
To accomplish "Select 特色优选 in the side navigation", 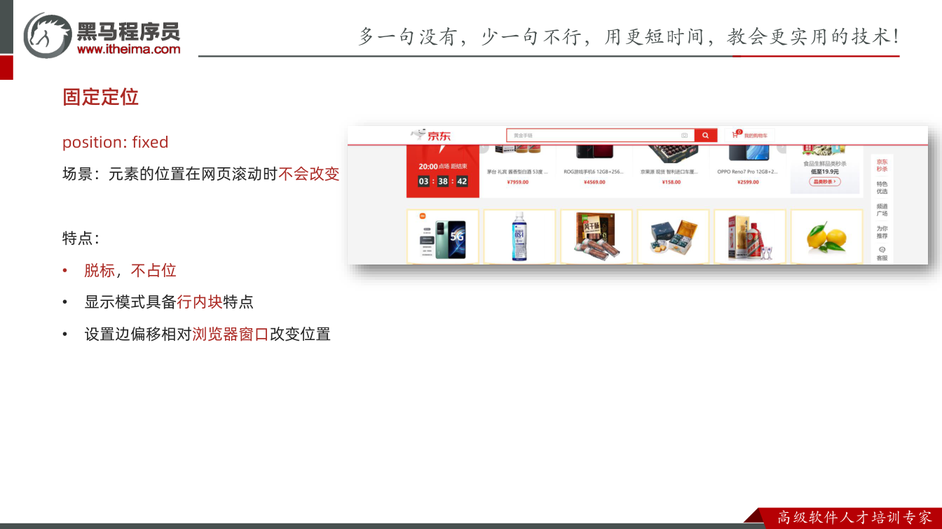I will click(x=882, y=188).
